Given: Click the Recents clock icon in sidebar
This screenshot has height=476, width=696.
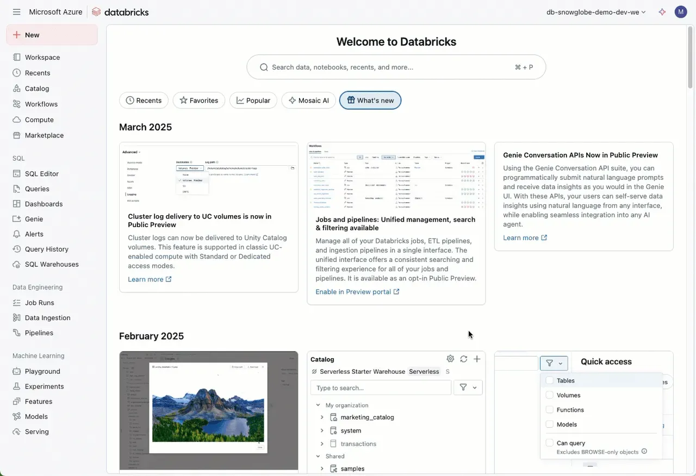Looking at the screenshot, I should pyautogui.click(x=17, y=73).
